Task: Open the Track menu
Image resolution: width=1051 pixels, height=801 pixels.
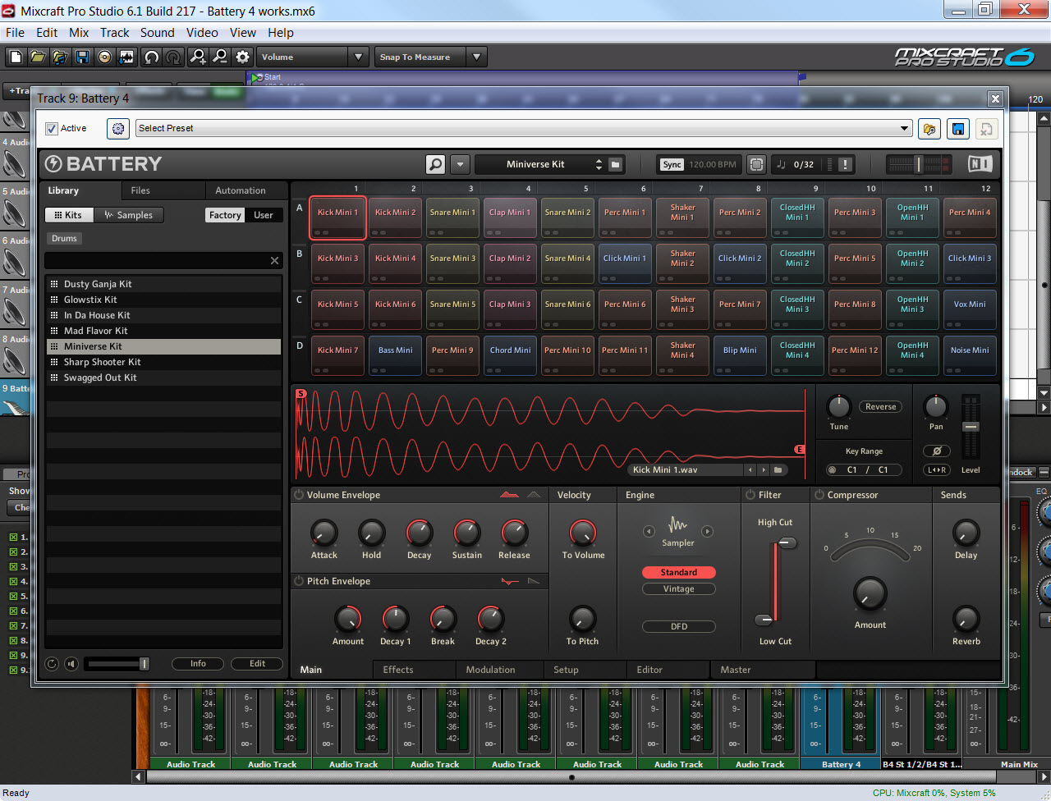Action: click(x=115, y=33)
